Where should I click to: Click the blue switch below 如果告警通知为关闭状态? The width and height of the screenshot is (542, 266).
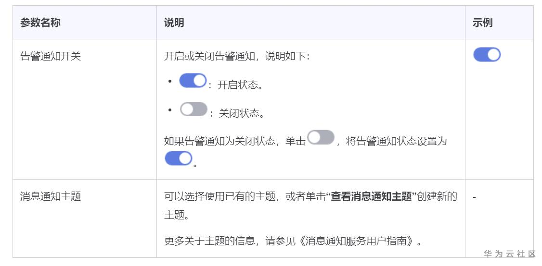coord(178,158)
